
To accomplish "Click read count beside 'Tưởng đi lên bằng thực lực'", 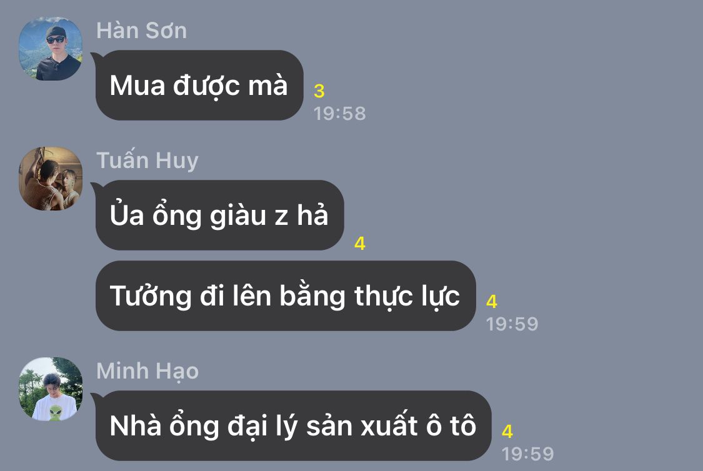I will [492, 302].
